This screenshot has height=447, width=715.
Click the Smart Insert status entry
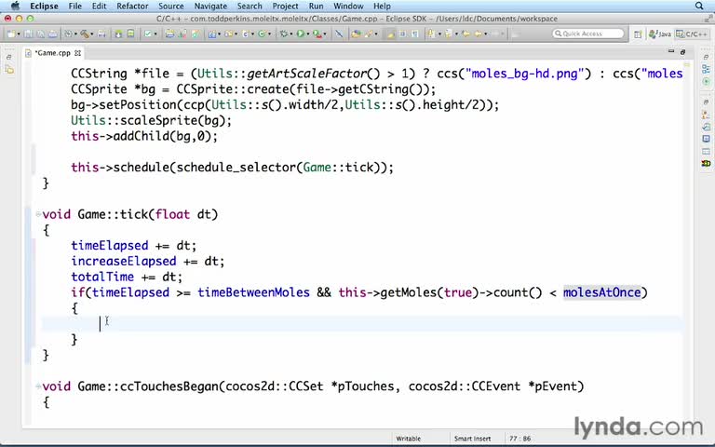point(472,439)
